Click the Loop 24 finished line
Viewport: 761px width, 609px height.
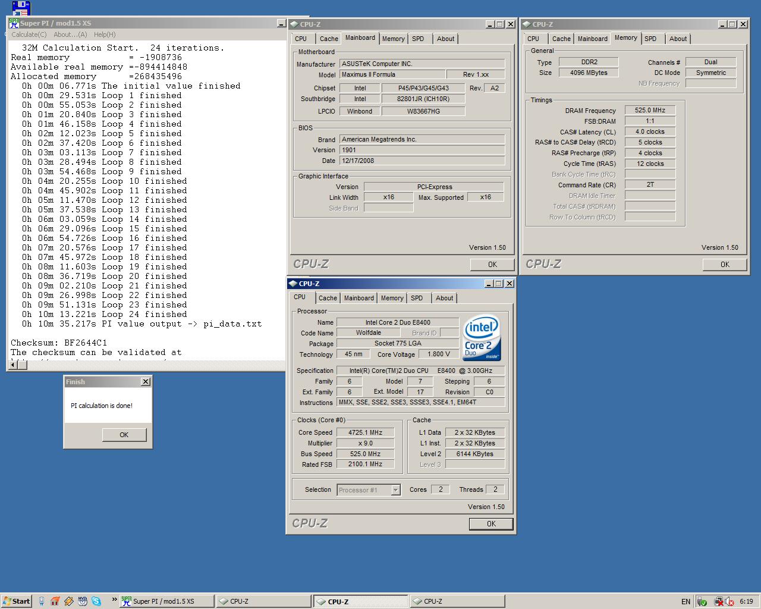point(104,314)
